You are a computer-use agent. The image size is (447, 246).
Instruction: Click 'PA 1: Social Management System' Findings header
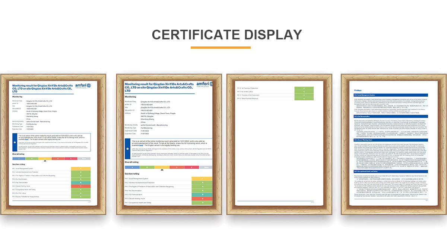click(391, 95)
